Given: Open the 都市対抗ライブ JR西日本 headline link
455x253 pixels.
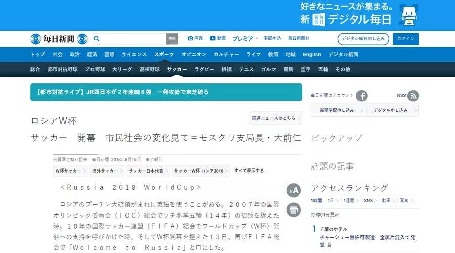Looking at the screenshot, I should click(123, 92).
